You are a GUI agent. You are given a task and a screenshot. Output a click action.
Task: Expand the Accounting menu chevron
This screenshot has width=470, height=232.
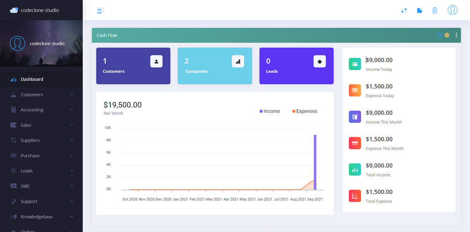[x=72, y=110]
